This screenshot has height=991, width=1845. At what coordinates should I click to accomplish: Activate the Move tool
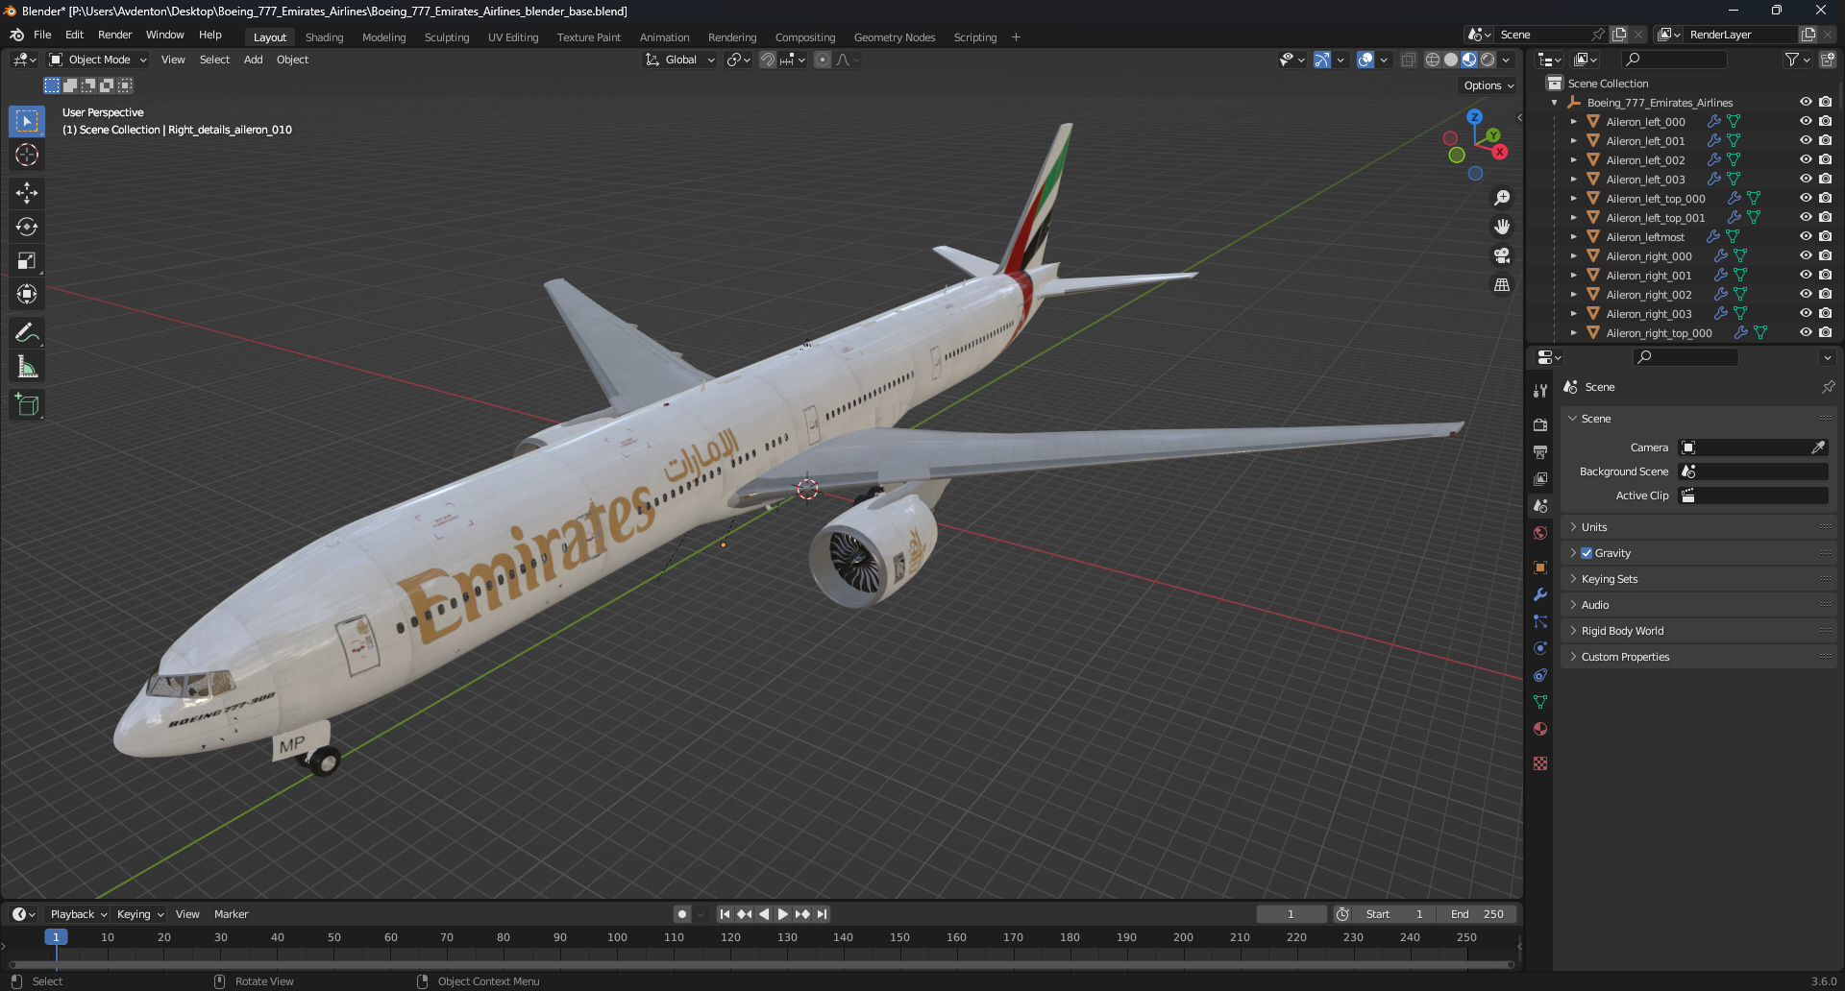[27, 193]
